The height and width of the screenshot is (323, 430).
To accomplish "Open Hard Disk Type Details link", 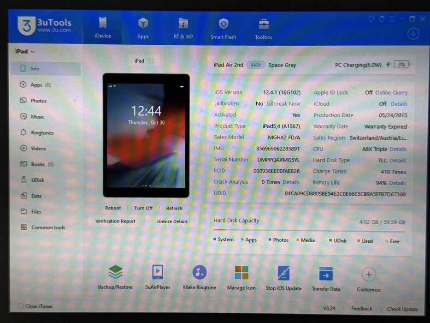I will click(398, 161).
